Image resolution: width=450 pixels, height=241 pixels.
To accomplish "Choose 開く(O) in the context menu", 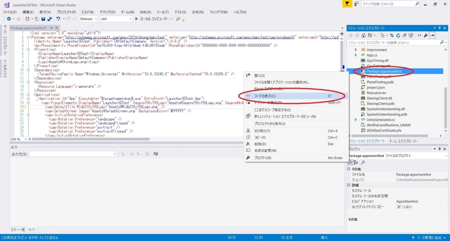I will coord(296,76).
